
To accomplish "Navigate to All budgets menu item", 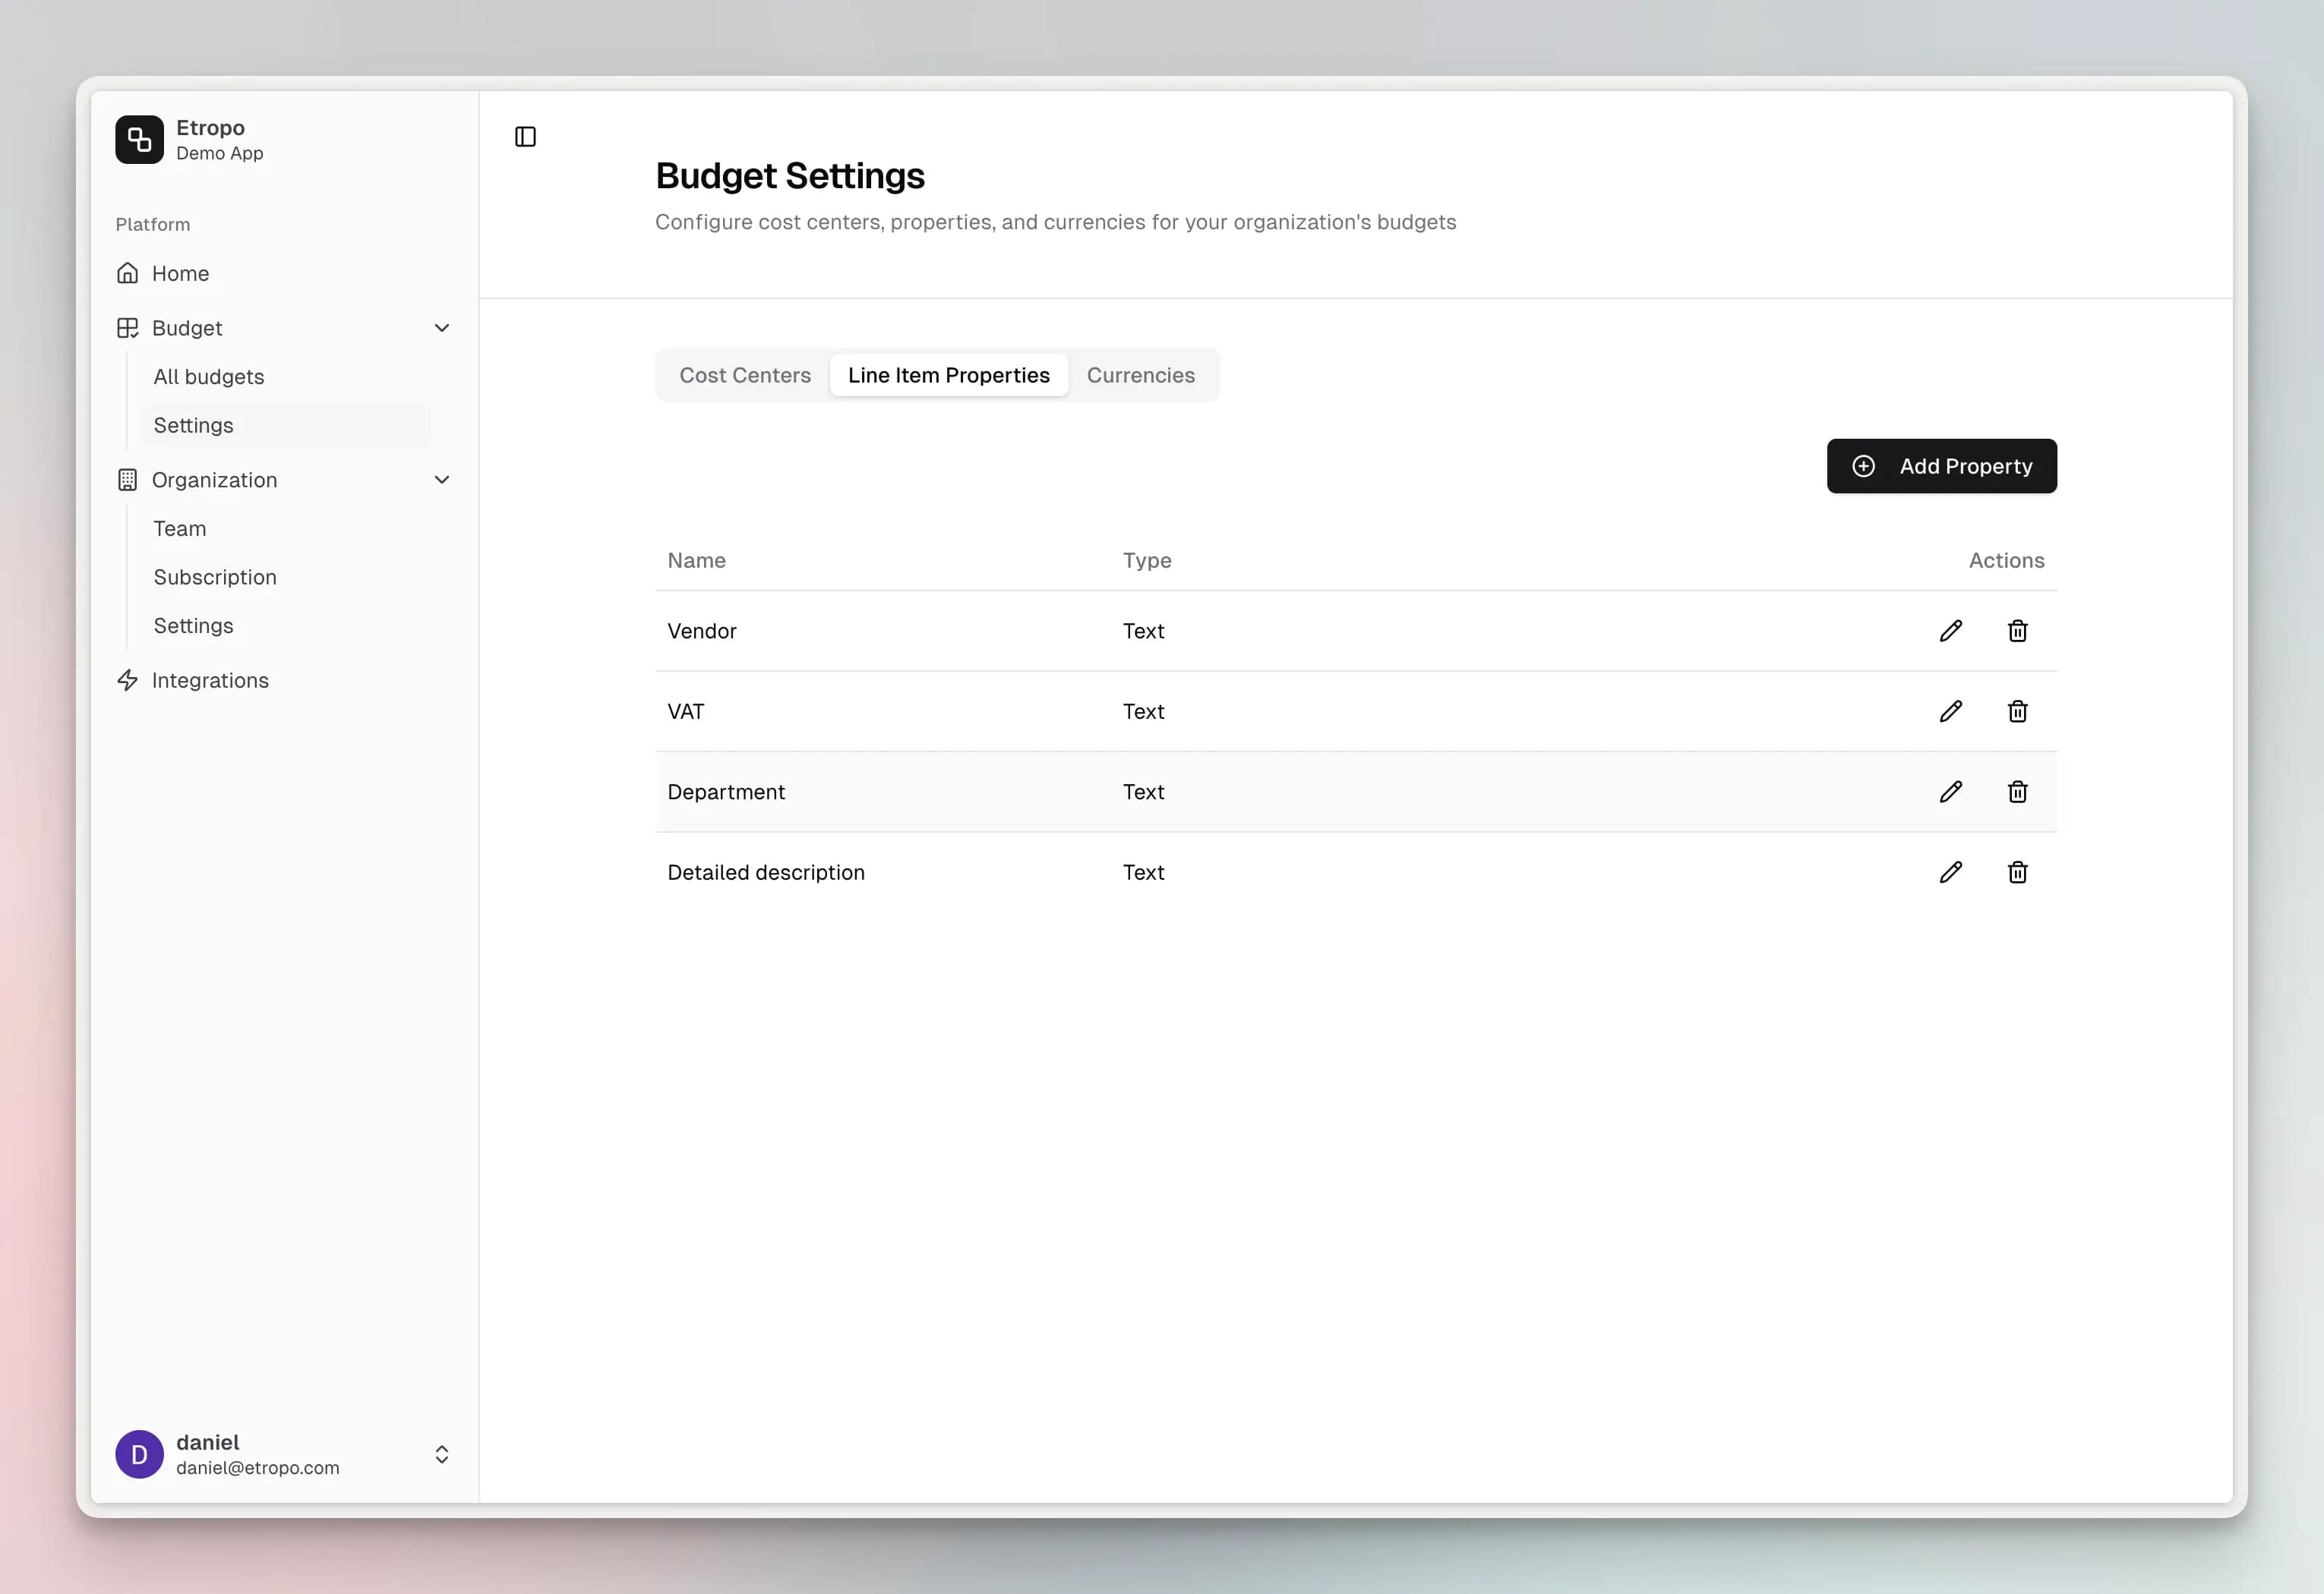I will [x=207, y=376].
